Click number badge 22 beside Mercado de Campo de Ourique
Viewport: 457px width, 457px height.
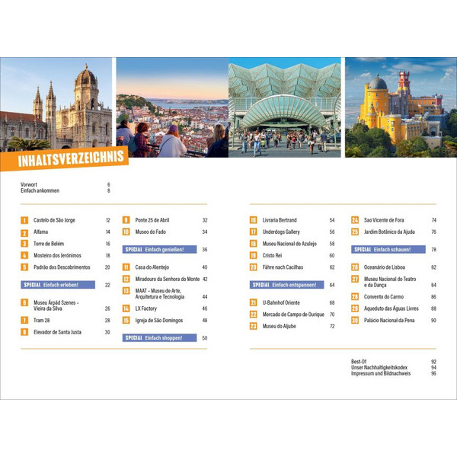point(254,315)
